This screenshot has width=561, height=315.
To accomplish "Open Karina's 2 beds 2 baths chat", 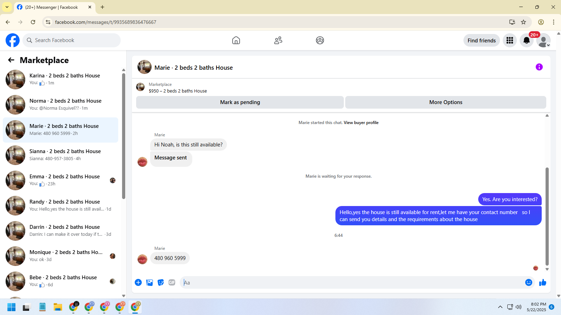I will (60, 80).
